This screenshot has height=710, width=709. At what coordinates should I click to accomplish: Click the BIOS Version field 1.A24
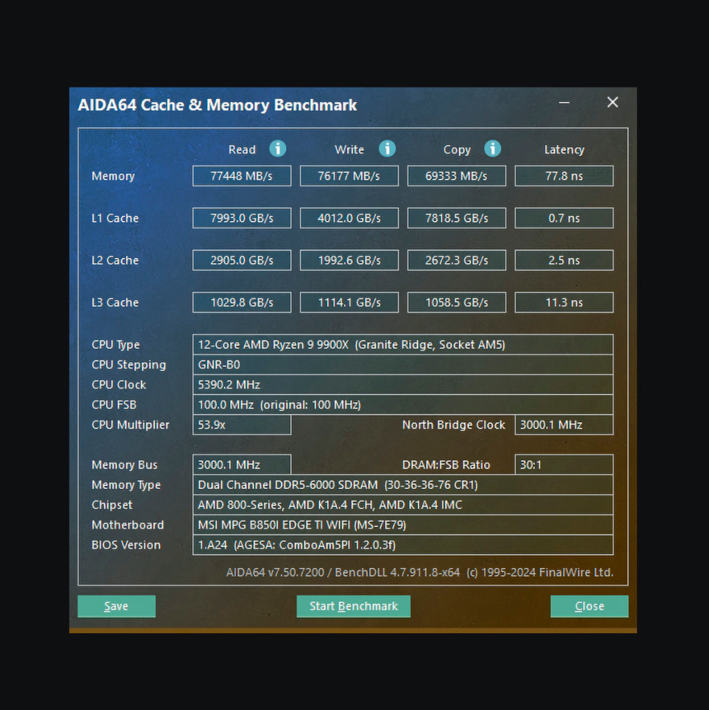click(x=403, y=545)
